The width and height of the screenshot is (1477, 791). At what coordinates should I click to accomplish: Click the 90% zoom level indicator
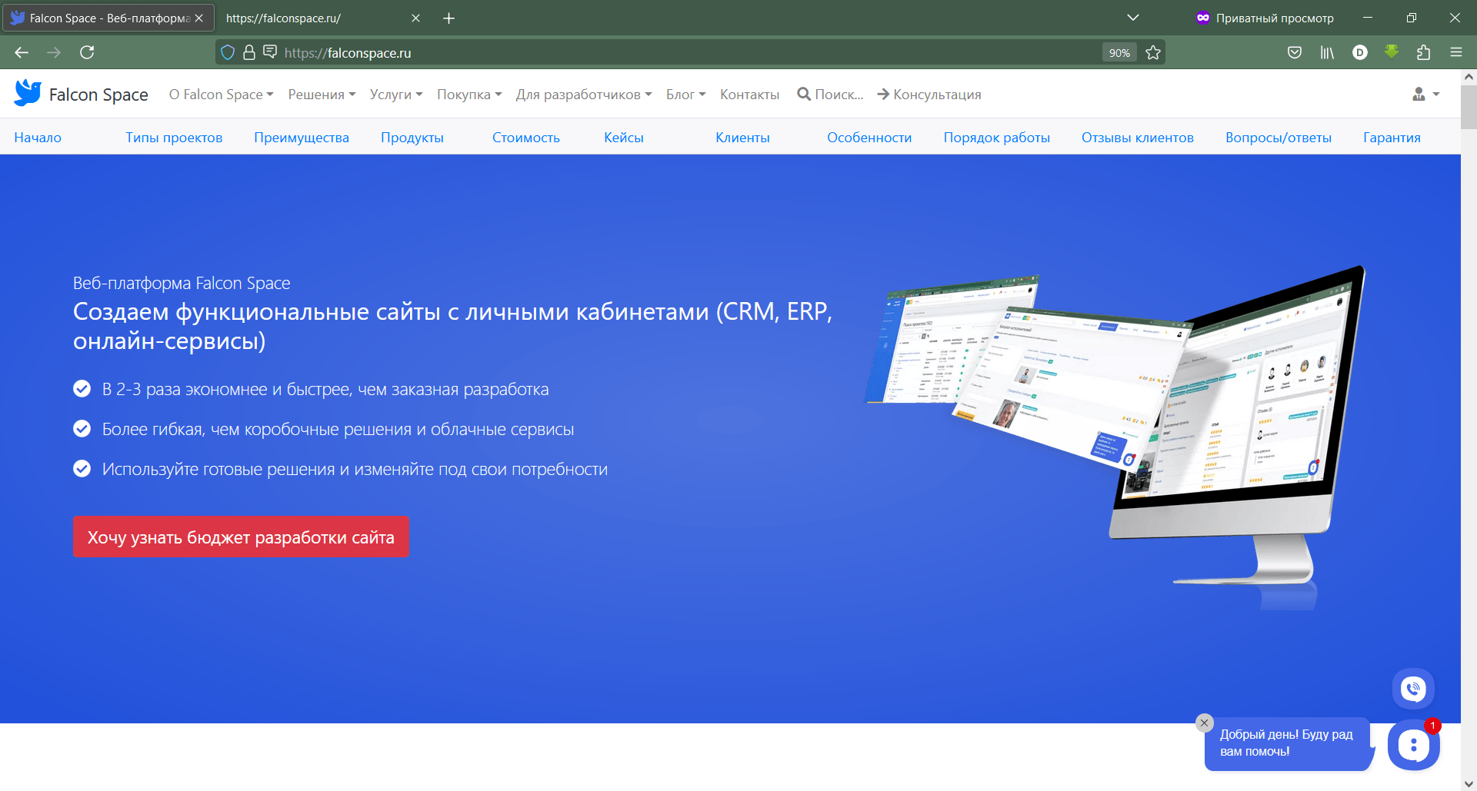[x=1119, y=52]
